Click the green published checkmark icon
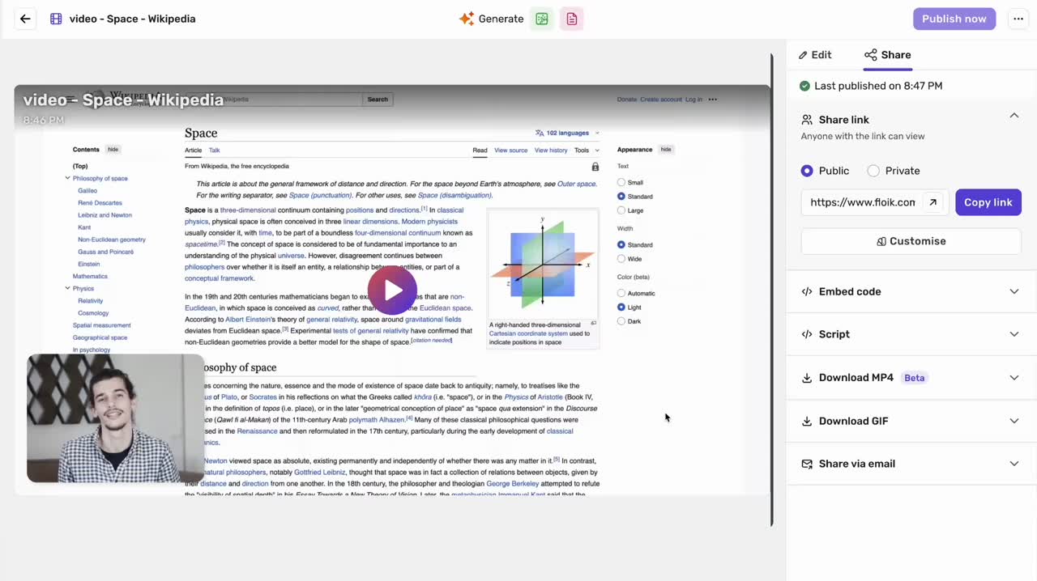 tap(804, 86)
